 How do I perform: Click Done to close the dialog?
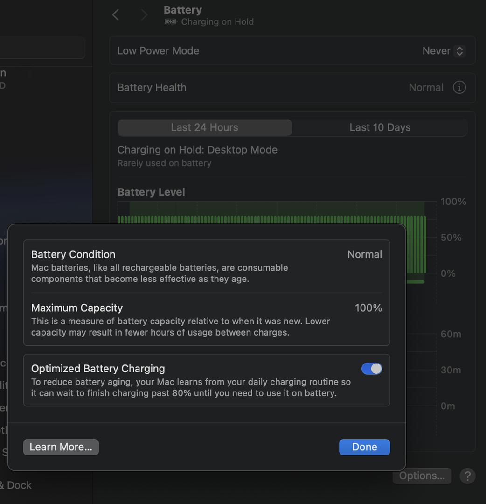[364, 447]
